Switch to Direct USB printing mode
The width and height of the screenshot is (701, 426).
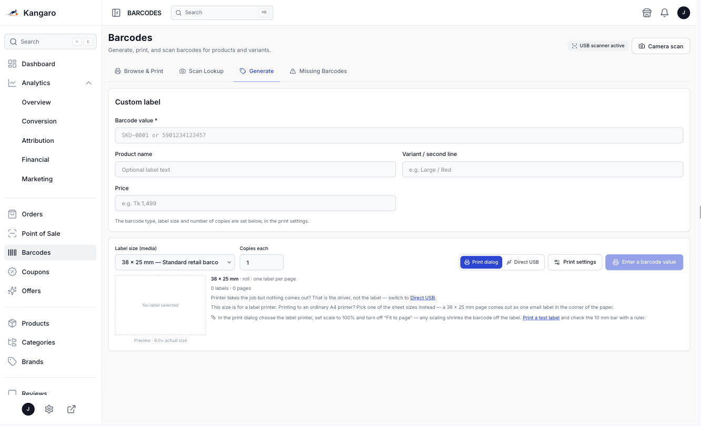click(x=523, y=262)
